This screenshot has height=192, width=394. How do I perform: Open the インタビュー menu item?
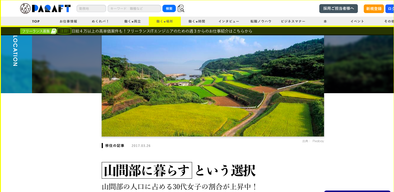coord(229,21)
